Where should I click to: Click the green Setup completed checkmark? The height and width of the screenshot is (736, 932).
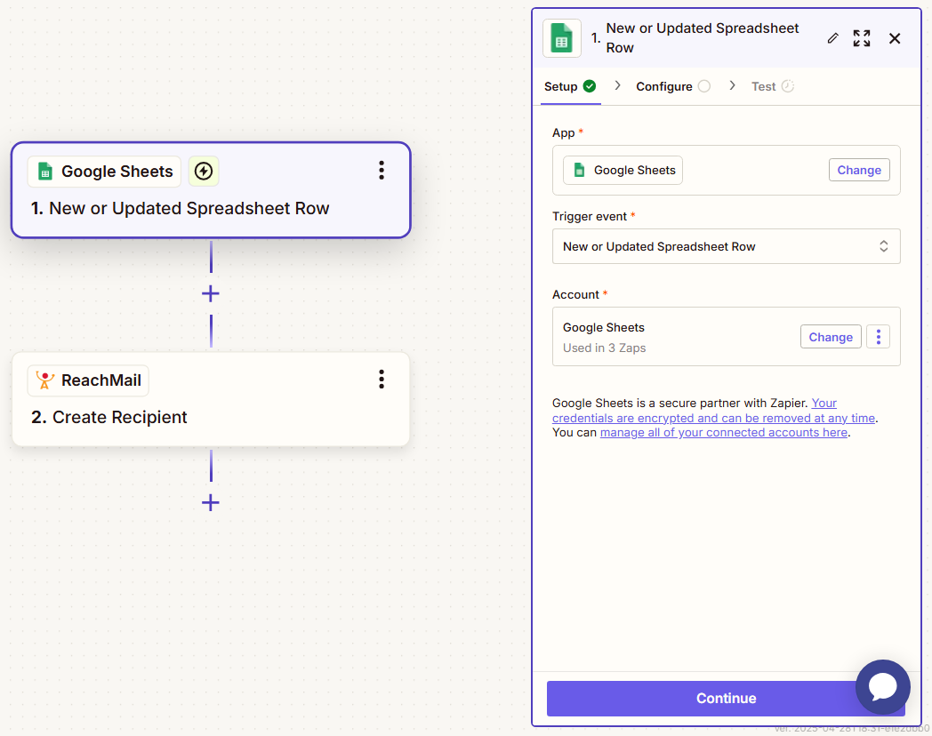[x=590, y=86]
